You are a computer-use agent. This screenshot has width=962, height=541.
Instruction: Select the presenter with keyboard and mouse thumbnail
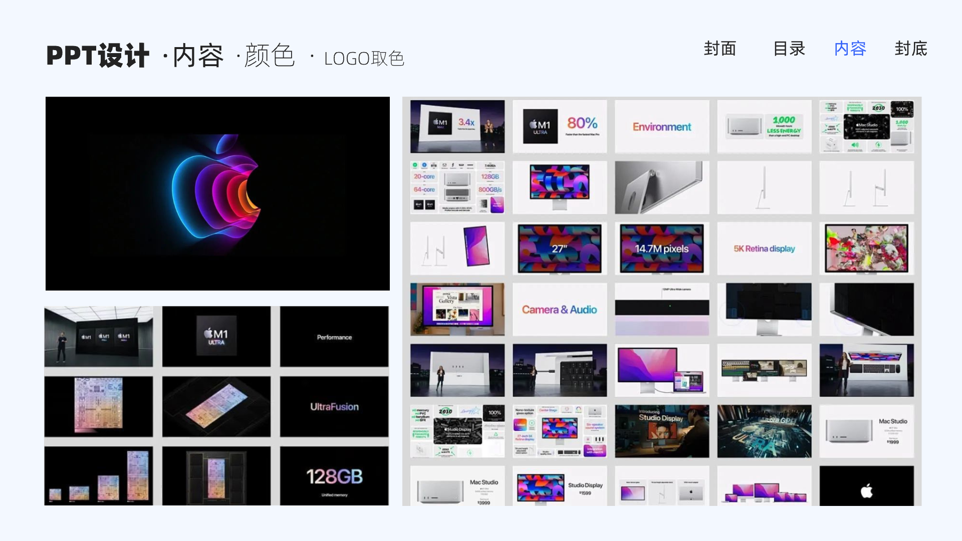tap(867, 370)
